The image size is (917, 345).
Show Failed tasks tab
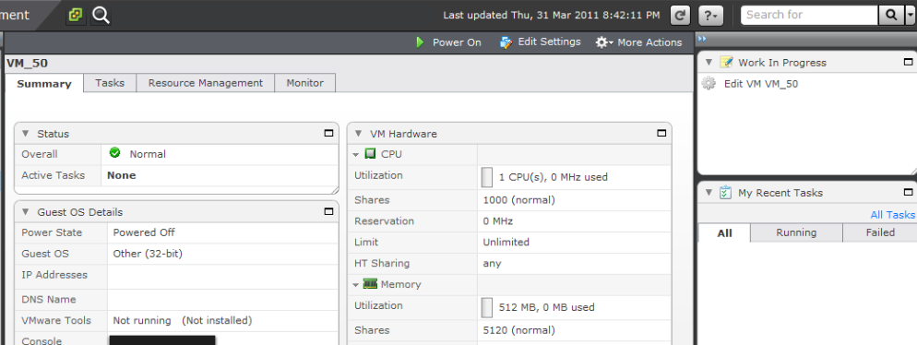[880, 232]
